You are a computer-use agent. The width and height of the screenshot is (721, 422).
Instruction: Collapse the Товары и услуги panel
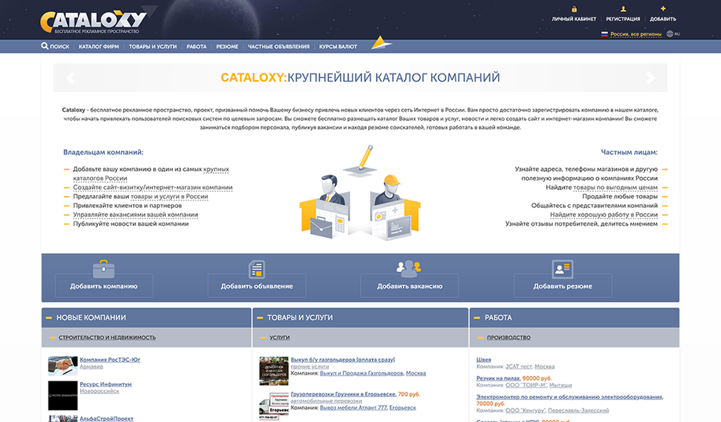pyautogui.click(x=260, y=318)
